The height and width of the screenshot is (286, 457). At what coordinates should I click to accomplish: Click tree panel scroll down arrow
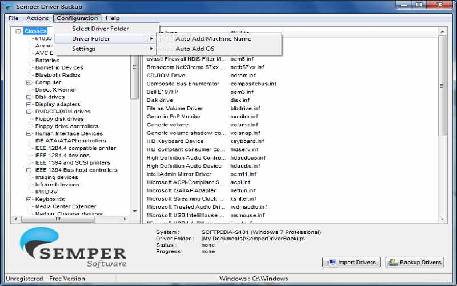pyautogui.click(x=135, y=211)
